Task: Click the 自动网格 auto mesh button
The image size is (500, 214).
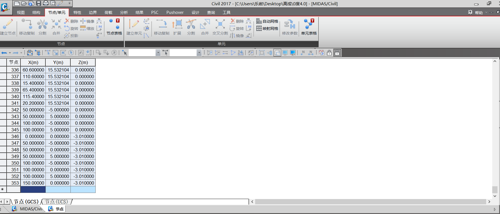Action: pyautogui.click(x=267, y=21)
